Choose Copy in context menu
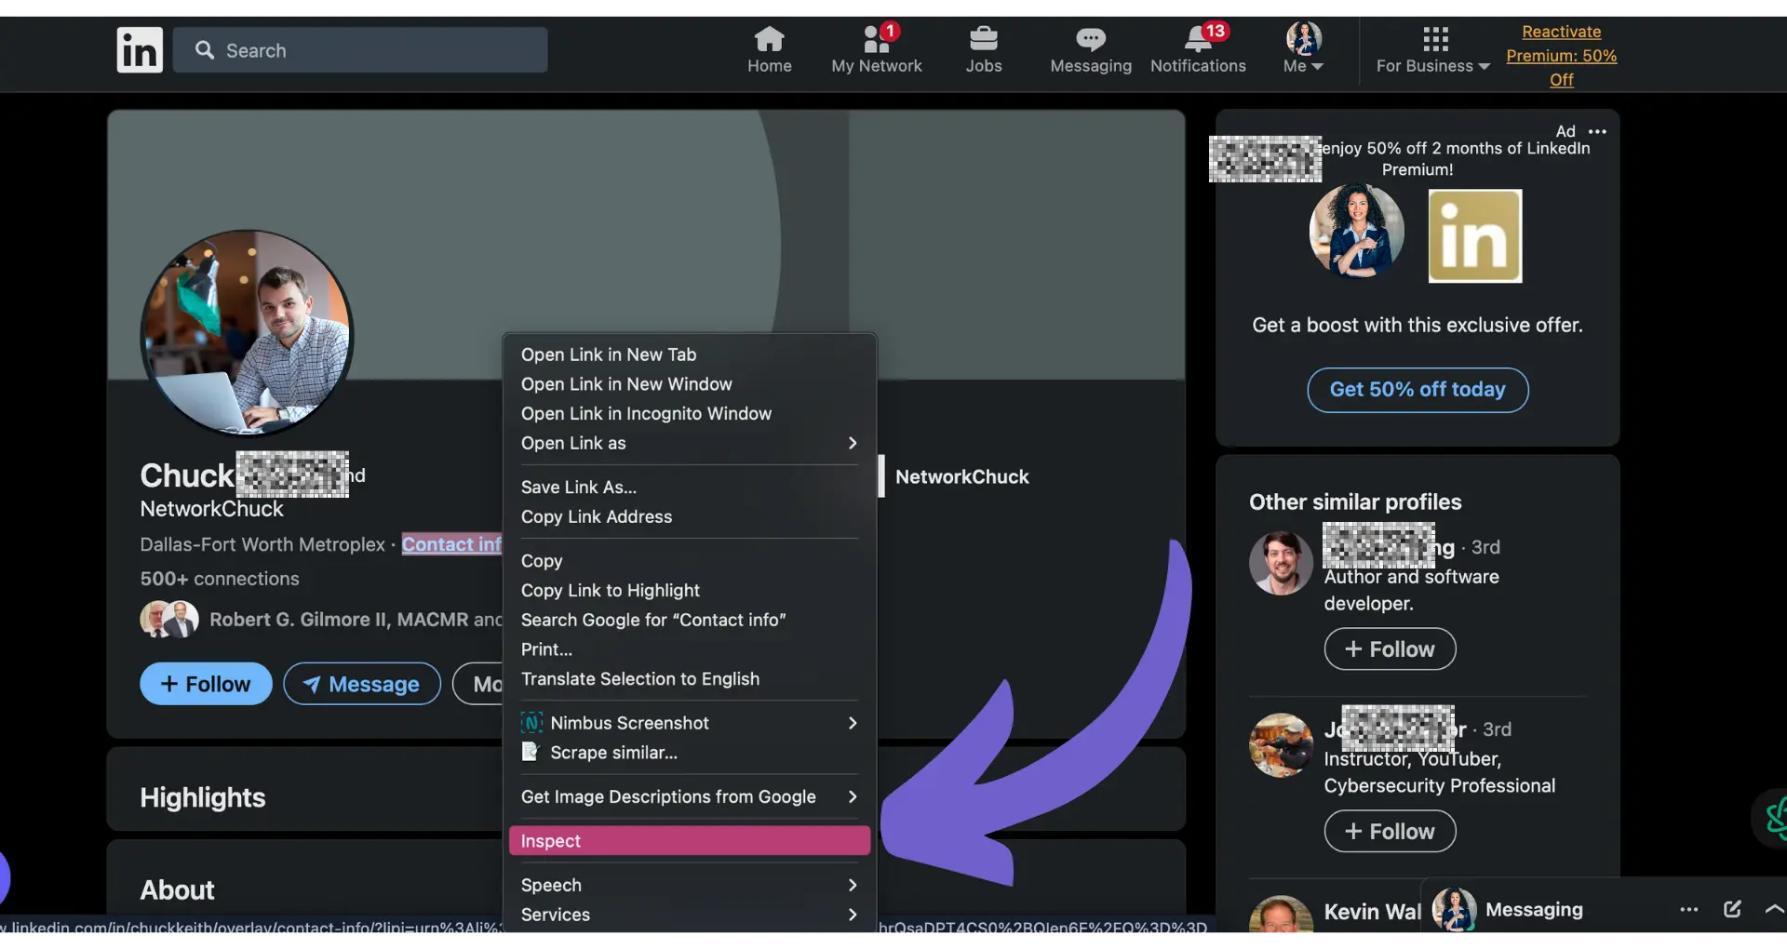 pos(690,561)
